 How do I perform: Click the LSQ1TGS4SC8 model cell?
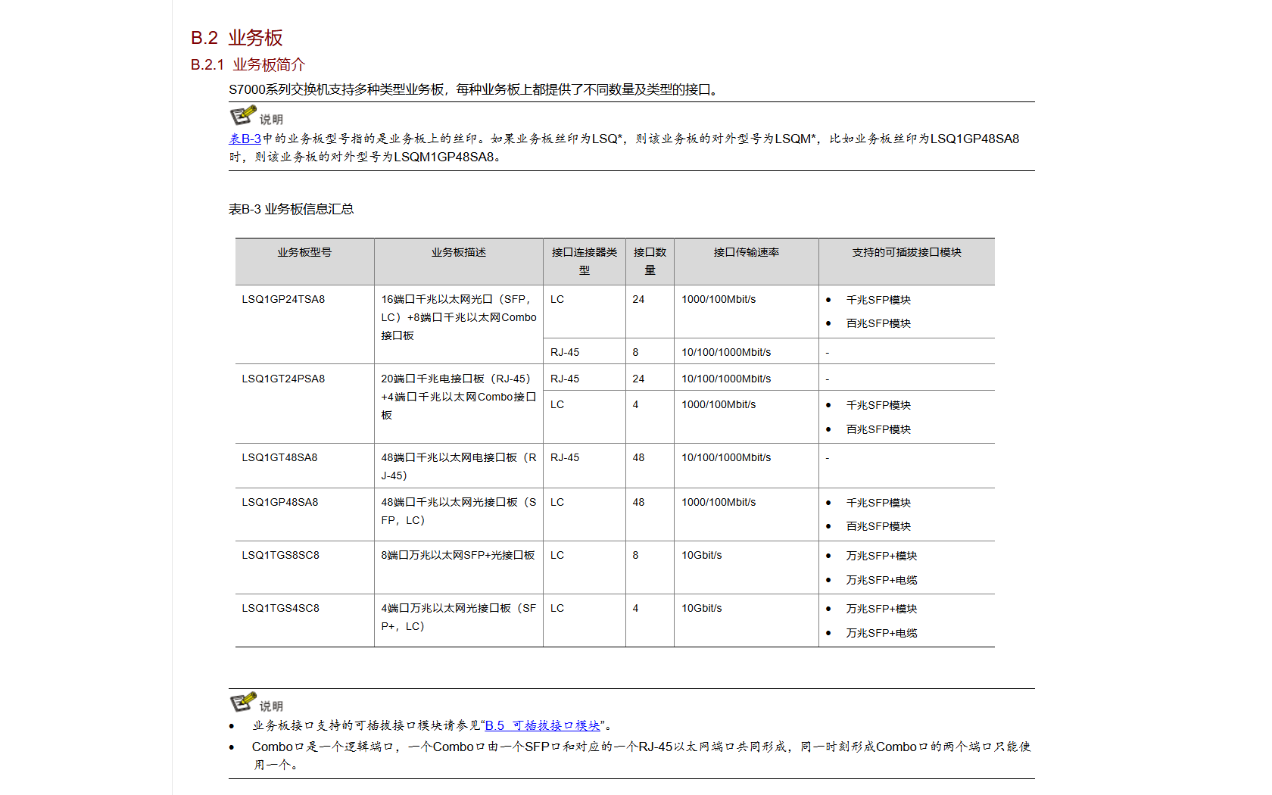pos(280,608)
